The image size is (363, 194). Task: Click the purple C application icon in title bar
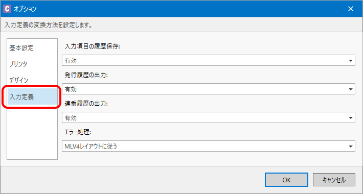pyautogui.click(x=7, y=9)
